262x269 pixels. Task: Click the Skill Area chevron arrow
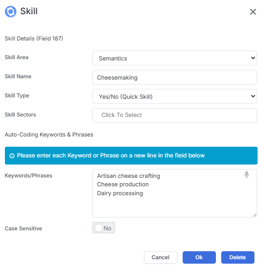point(253,58)
